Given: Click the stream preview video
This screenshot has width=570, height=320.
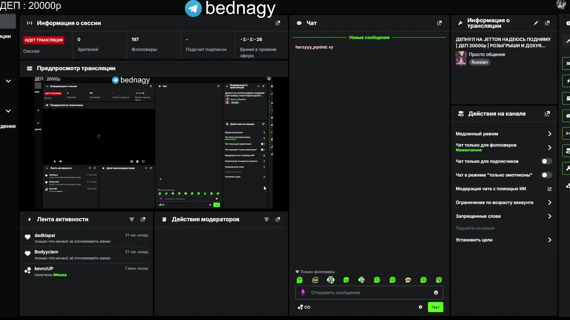Looking at the screenshot, I should tap(154, 143).
